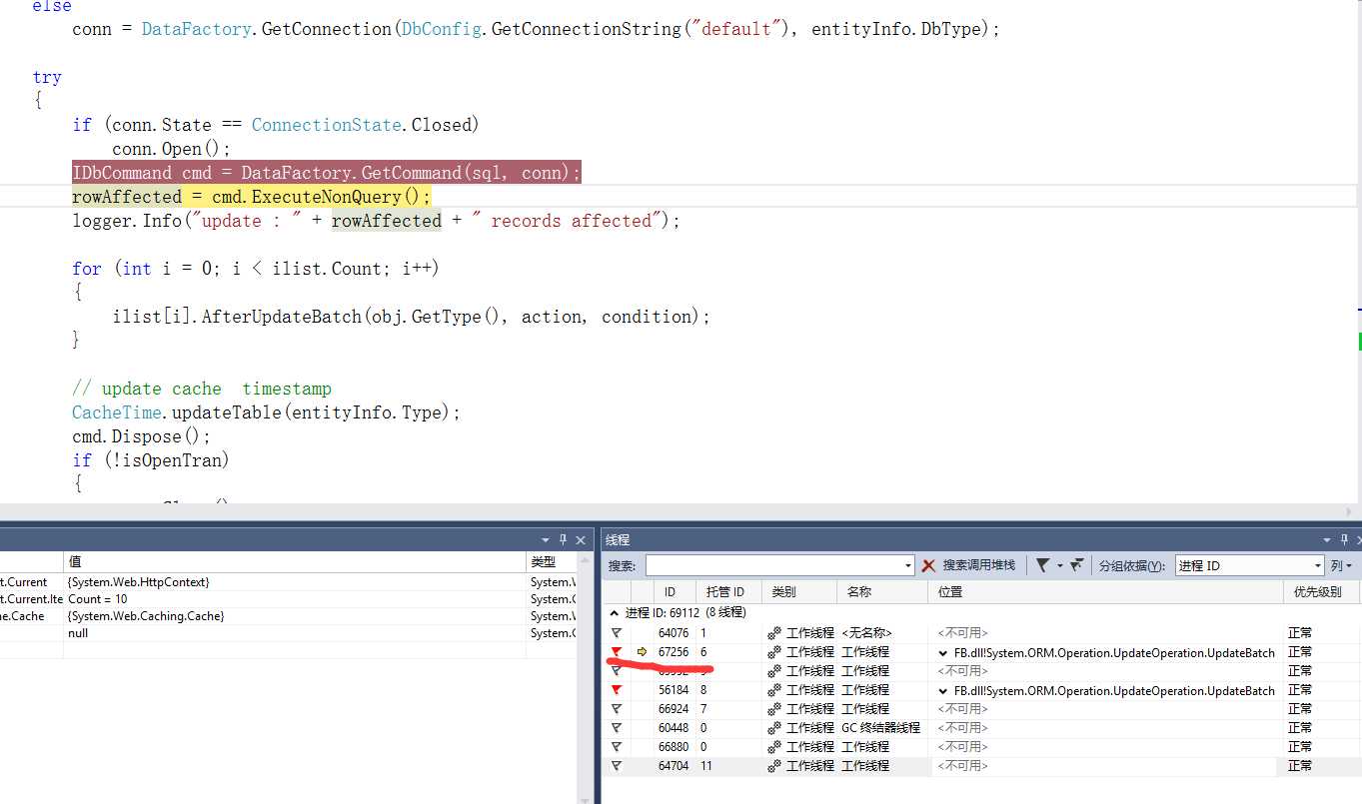The height and width of the screenshot is (804, 1362).
Task: Click 类型 column header in watch panel
Action: click(x=551, y=562)
